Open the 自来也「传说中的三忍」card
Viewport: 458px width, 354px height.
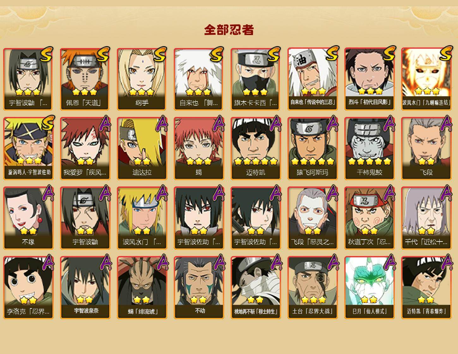(x=312, y=79)
